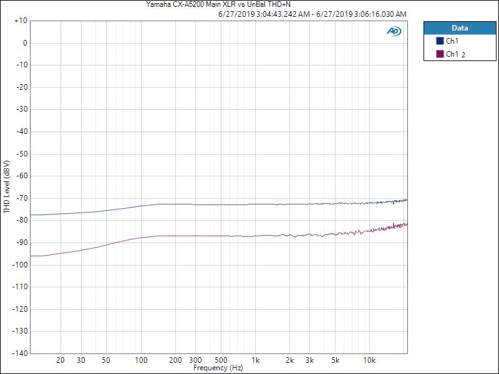
Task: Click the 20 tick label on frequency axis
Action: tap(61, 360)
